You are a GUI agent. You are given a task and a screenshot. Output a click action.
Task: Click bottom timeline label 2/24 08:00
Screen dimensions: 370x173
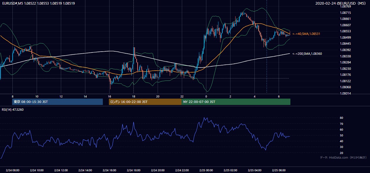point(13,170)
